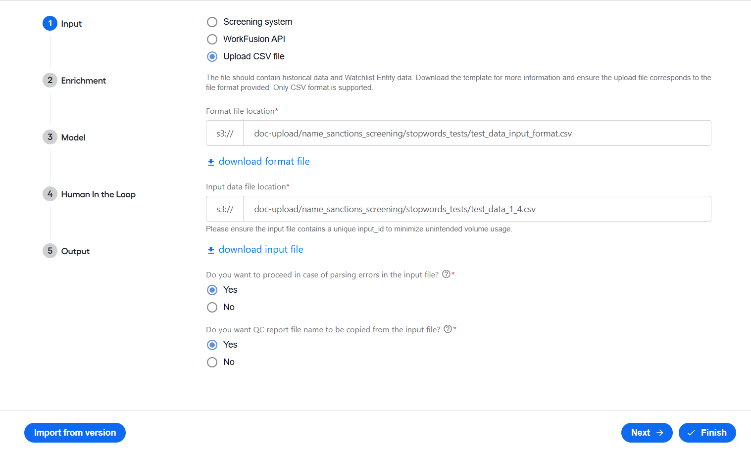Select the Upload CSV file radio option
751x451 pixels.
coord(212,56)
